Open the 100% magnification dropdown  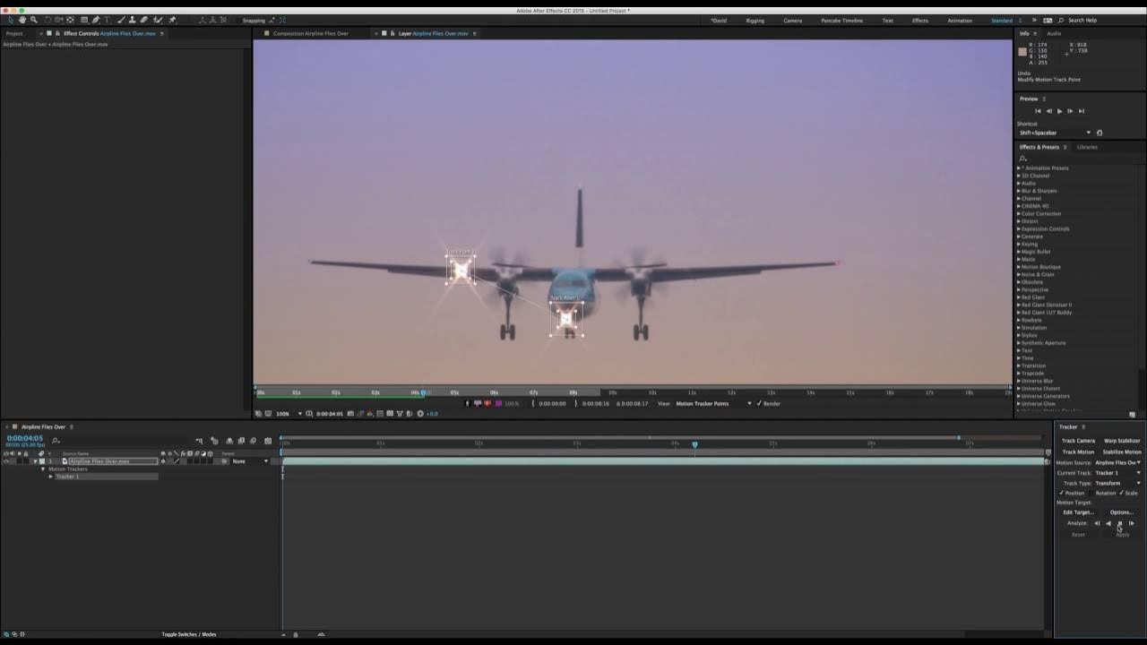(289, 414)
